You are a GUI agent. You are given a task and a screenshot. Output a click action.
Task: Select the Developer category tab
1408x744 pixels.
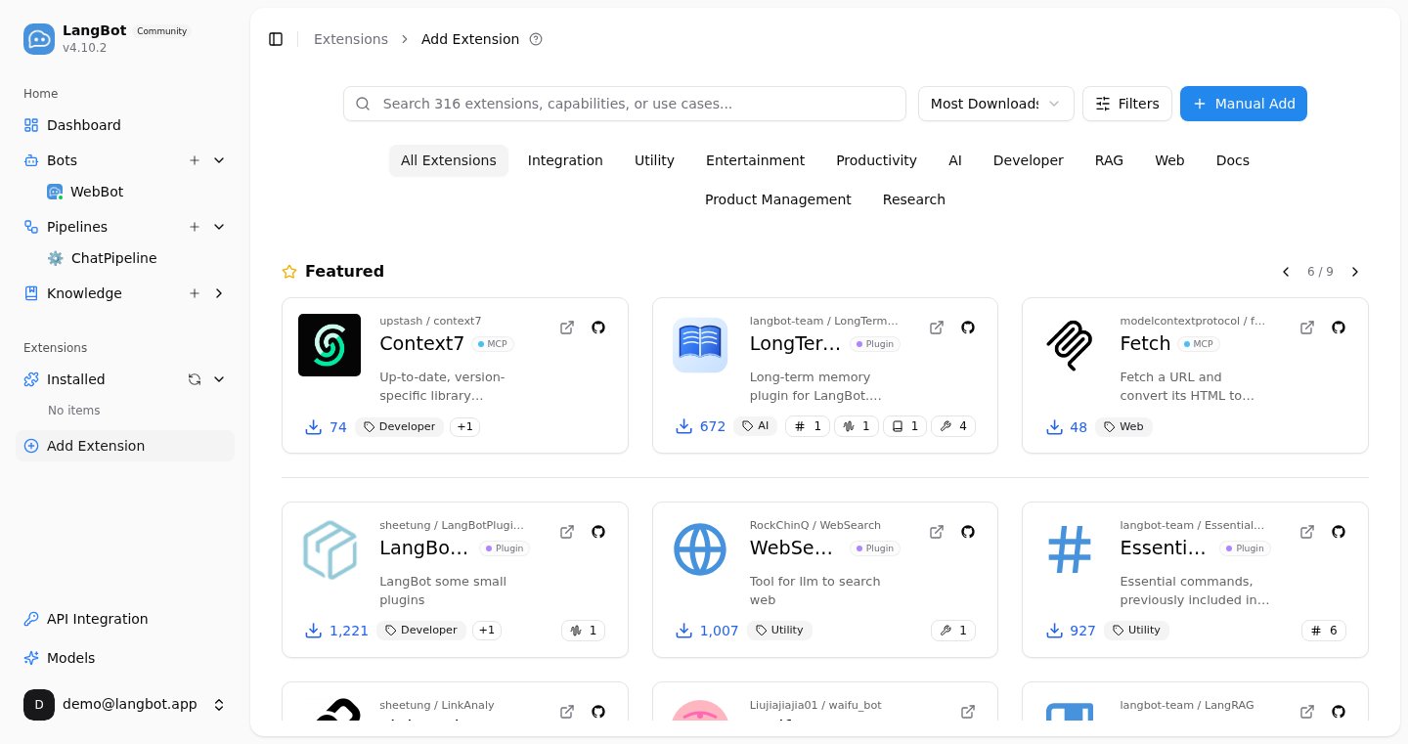click(x=1028, y=160)
